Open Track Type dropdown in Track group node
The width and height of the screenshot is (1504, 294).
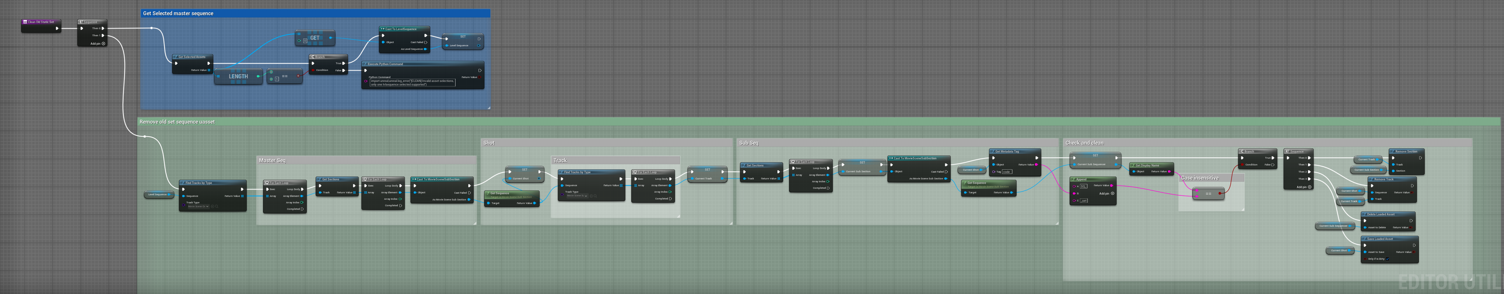pyautogui.click(x=577, y=196)
